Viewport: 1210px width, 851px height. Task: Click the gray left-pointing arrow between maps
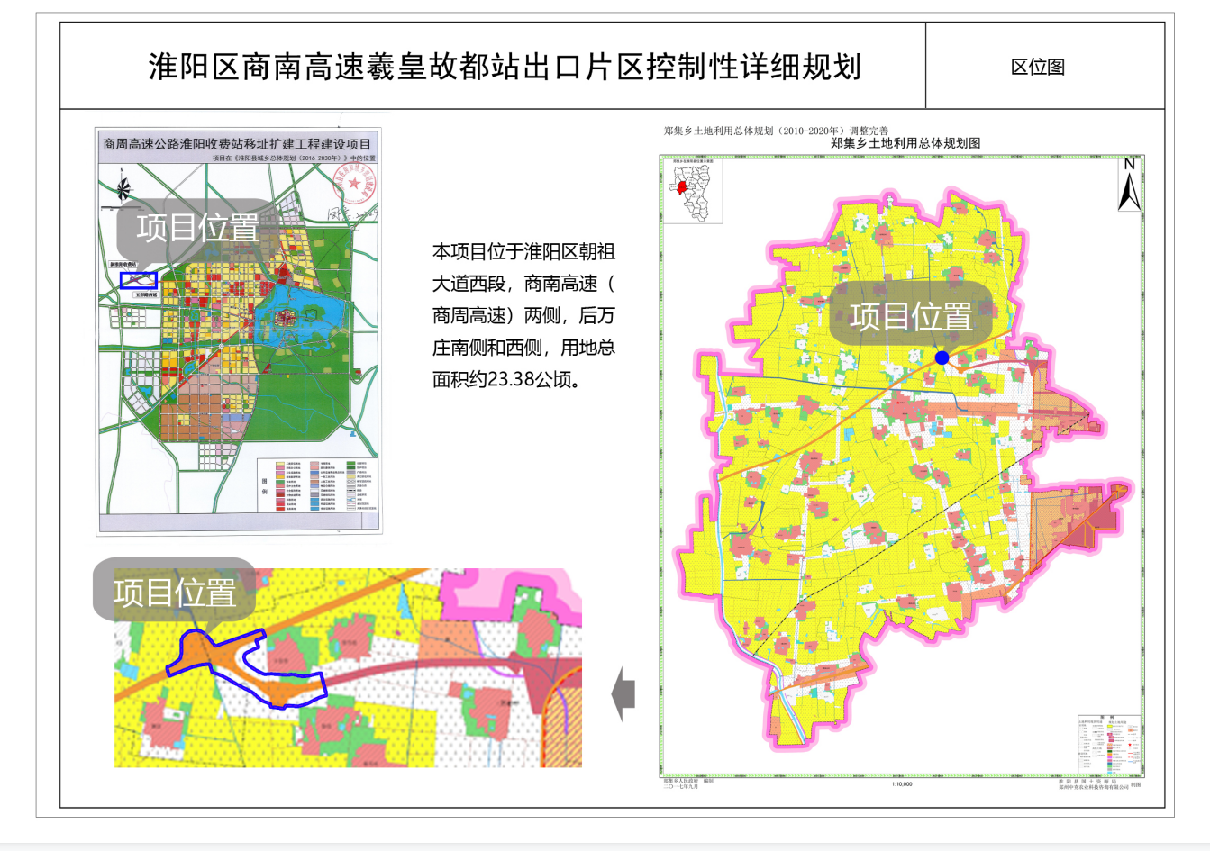(623, 694)
